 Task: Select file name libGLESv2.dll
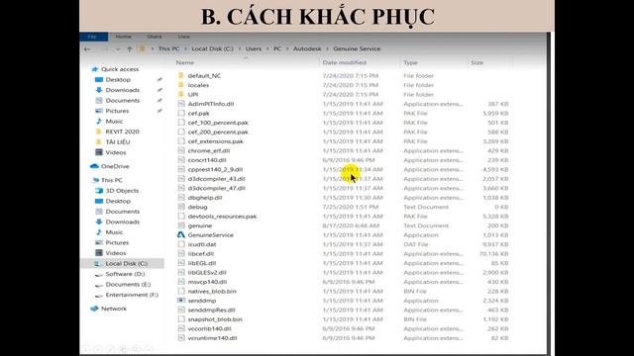click(207, 273)
